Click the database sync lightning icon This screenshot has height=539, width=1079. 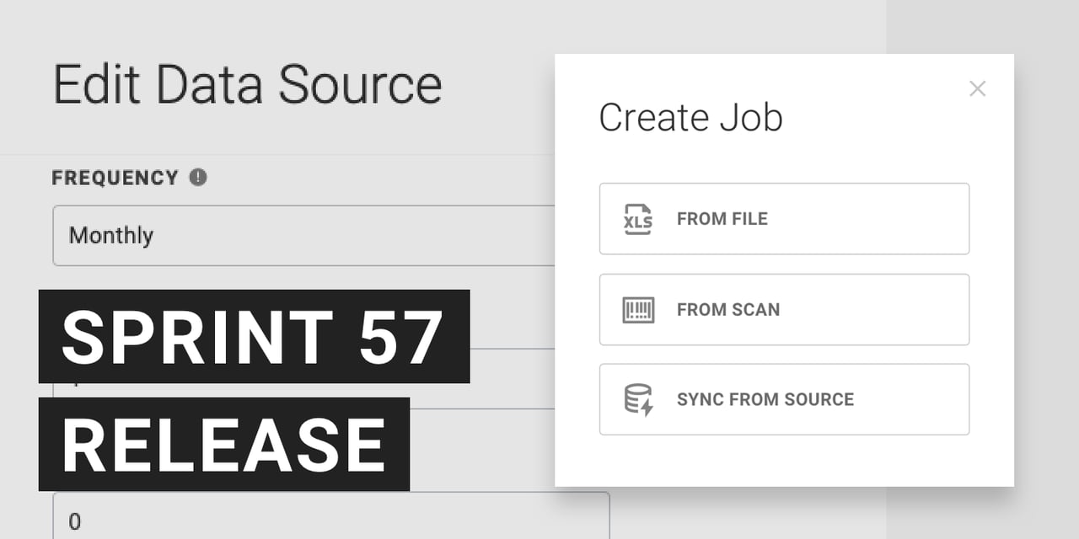[638, 400]
